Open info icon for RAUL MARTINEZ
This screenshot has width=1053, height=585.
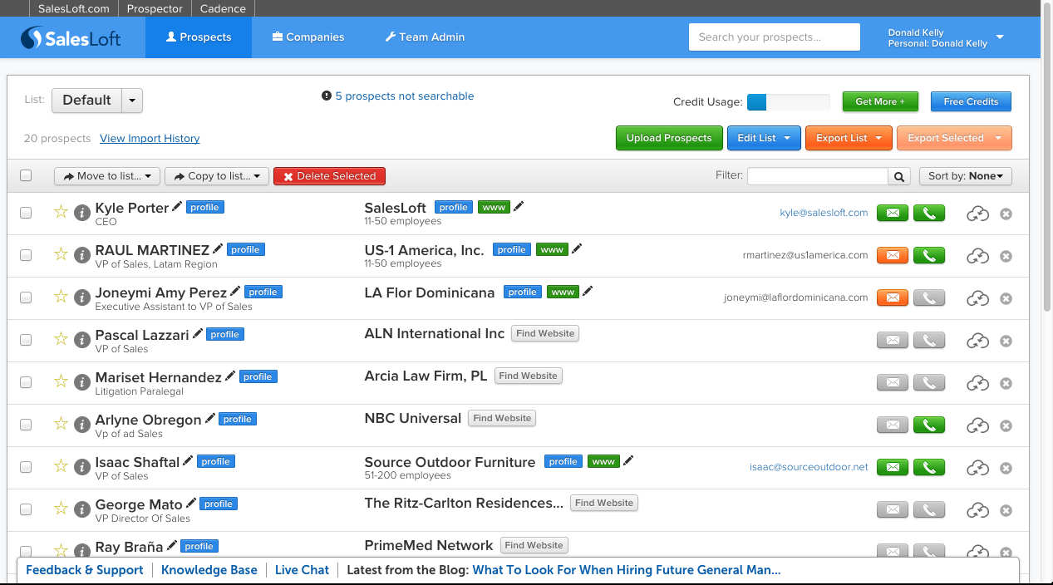pos(81,255)
